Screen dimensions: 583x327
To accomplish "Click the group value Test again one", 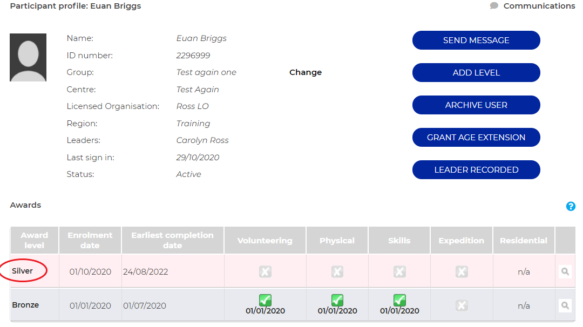I will [206, 72].
